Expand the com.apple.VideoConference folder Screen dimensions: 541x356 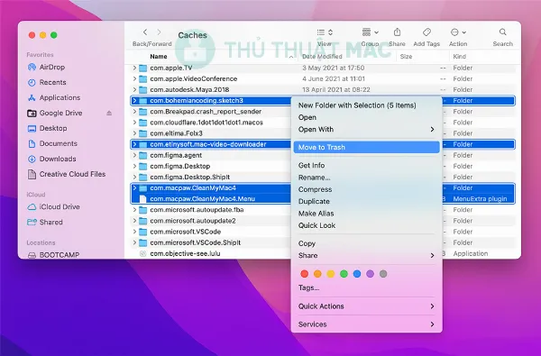tap(134, 78)
